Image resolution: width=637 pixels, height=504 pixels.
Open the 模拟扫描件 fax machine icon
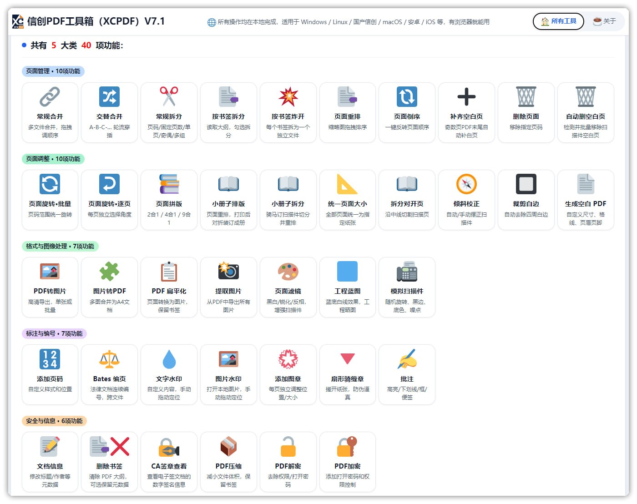tap(407, 272)
